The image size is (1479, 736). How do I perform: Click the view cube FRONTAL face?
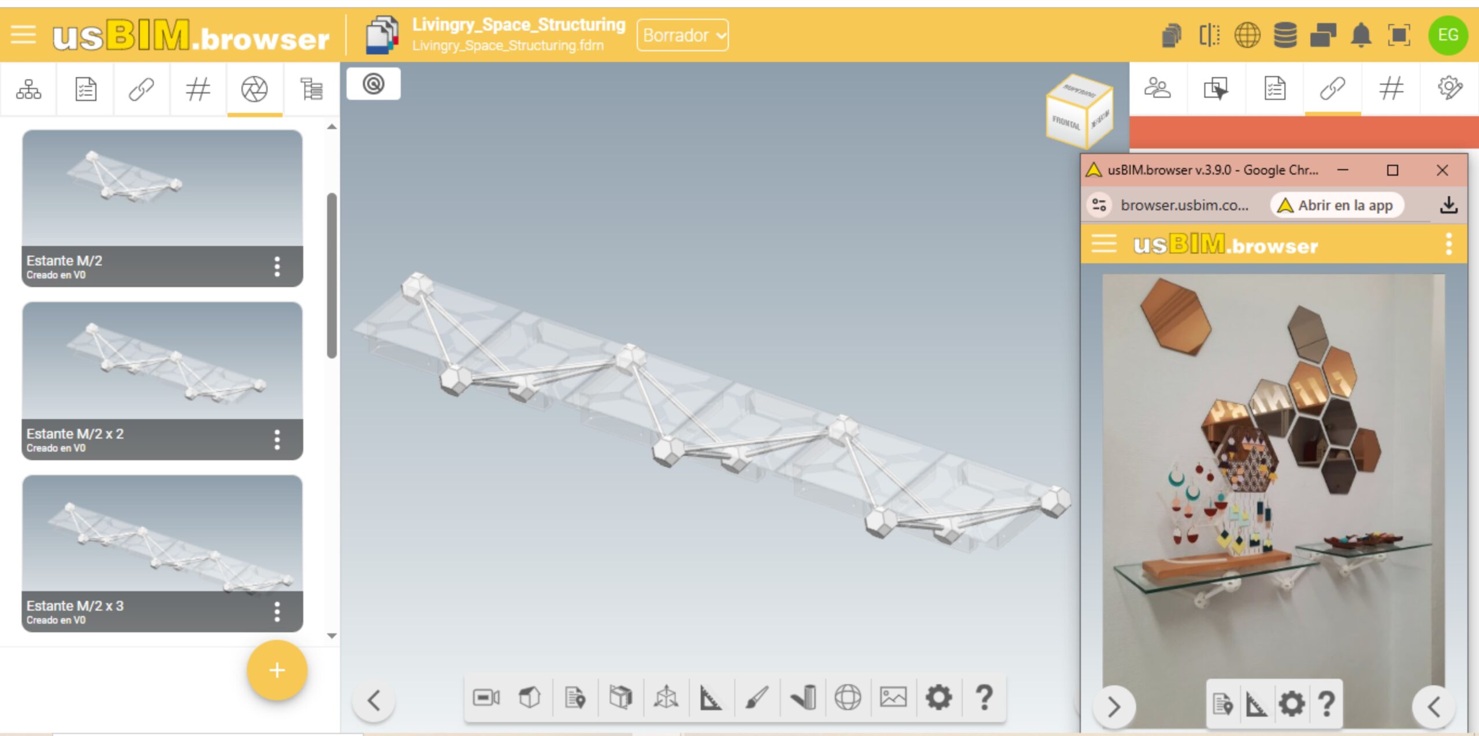pos(1065,122)
